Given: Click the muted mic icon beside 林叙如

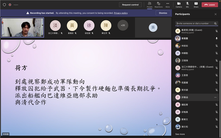Looking at the screenshot, I should point(217,46).
